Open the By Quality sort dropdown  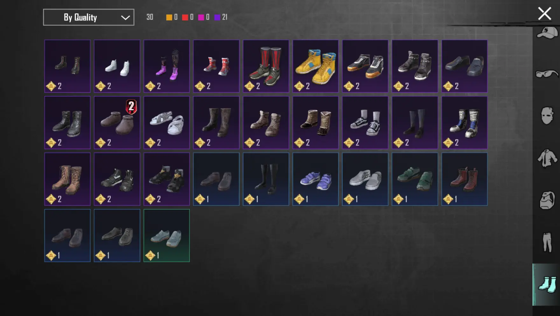(88, 17)
